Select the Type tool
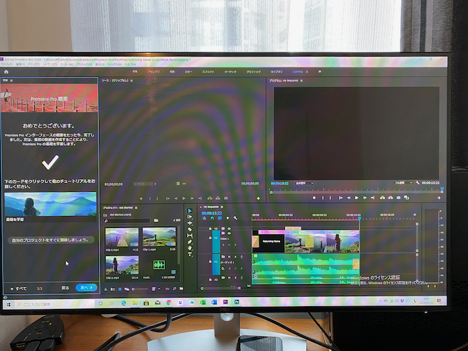Viewport: 468px width, 351px height. 189,254
